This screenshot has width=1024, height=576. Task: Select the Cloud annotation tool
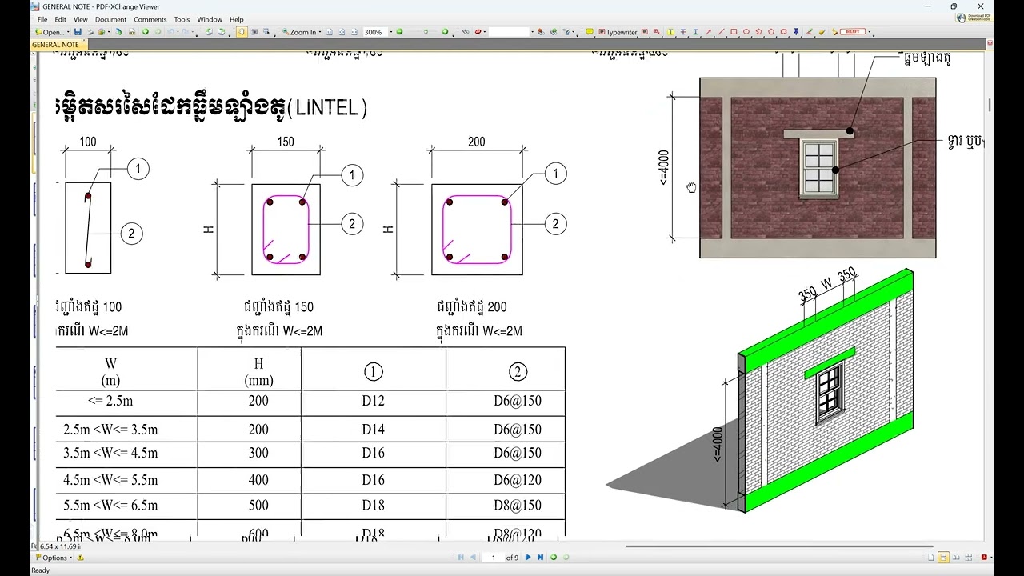[783, 32]
